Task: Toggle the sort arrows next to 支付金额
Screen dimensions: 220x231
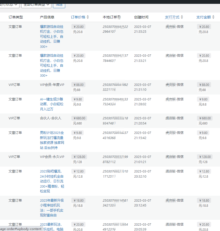Action: [213, 17]
